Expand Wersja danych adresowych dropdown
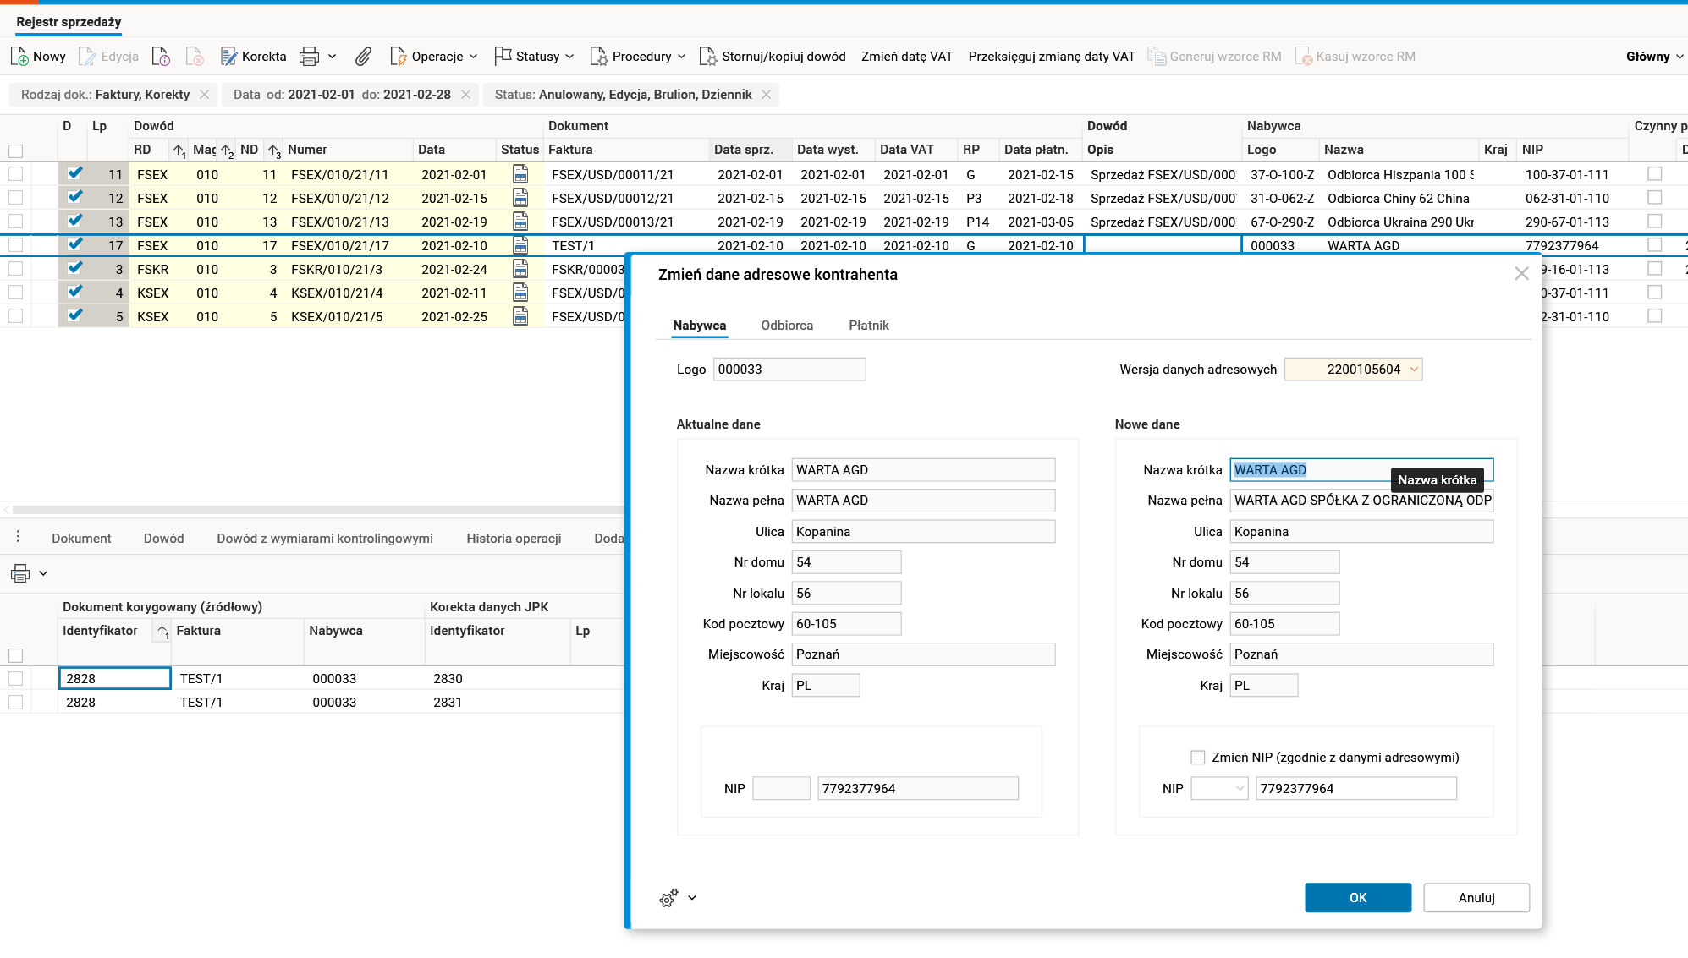 (1413, 370)
